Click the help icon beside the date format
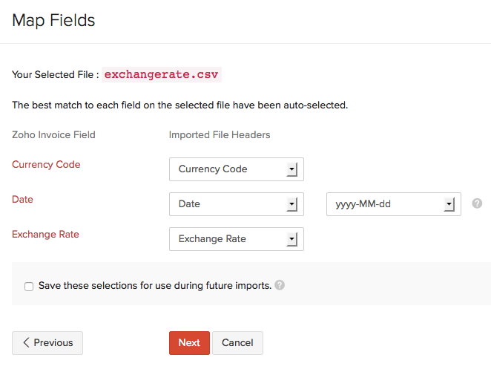 coord(477,203)
